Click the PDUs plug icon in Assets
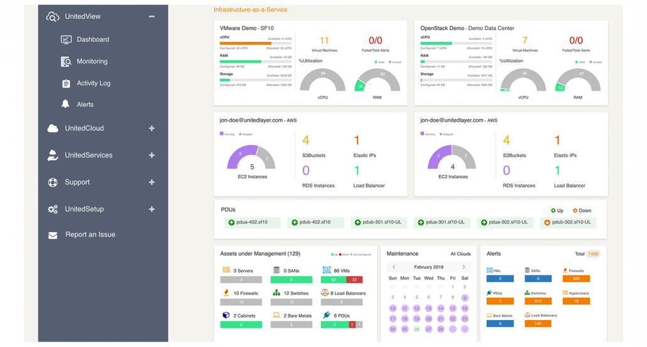The image size is (647, 347). click(327, 315)
